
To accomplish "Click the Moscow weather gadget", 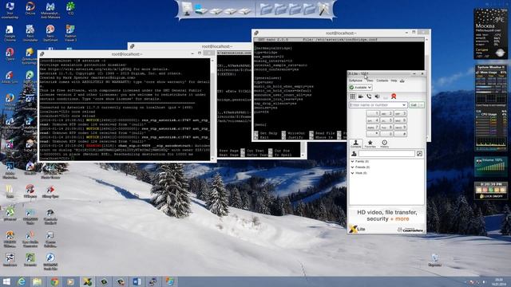I will [x=491, y=33].
